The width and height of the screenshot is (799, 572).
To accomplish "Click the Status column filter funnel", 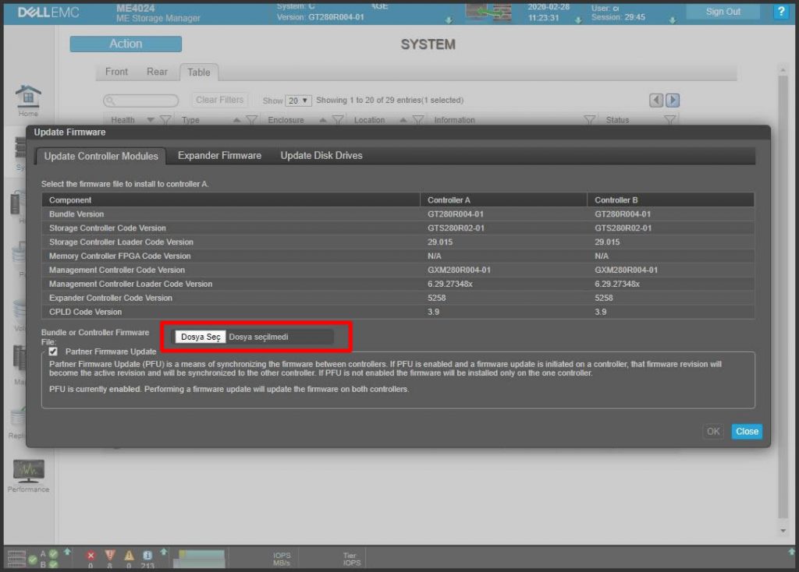I will click(x=670, y=120).
